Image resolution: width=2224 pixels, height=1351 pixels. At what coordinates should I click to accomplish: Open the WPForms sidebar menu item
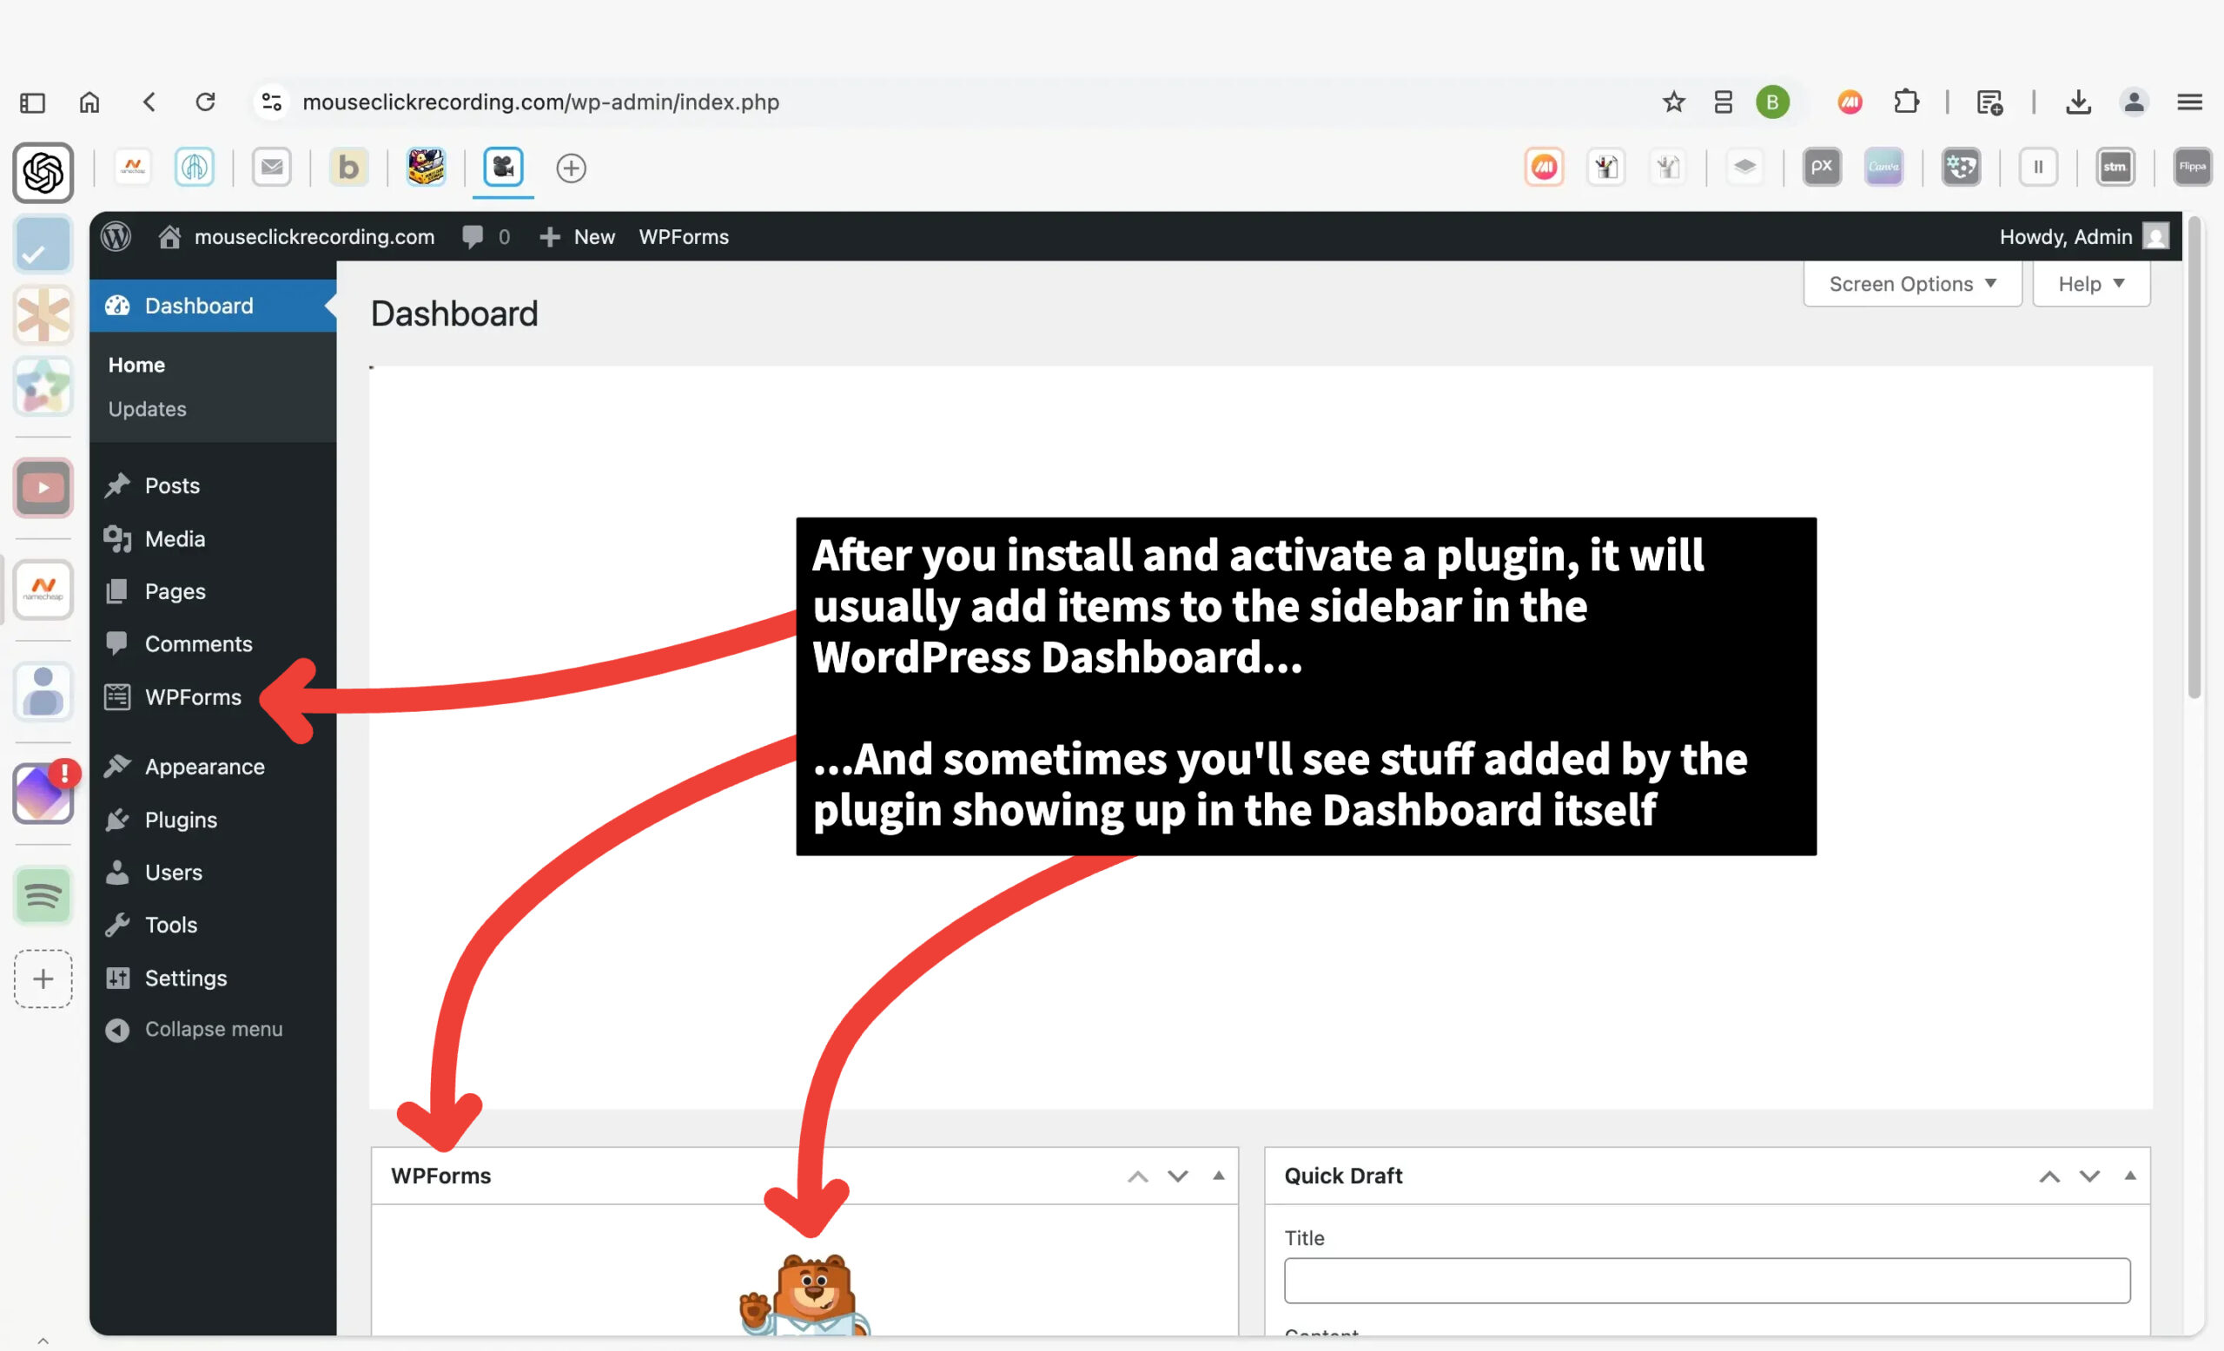click(x=192, y=697)
